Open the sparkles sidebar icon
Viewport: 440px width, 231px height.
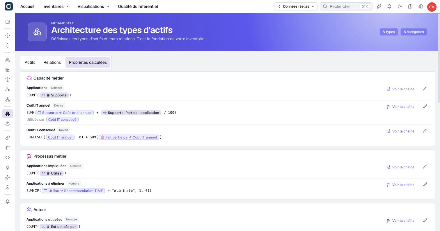tap(8, 177)
